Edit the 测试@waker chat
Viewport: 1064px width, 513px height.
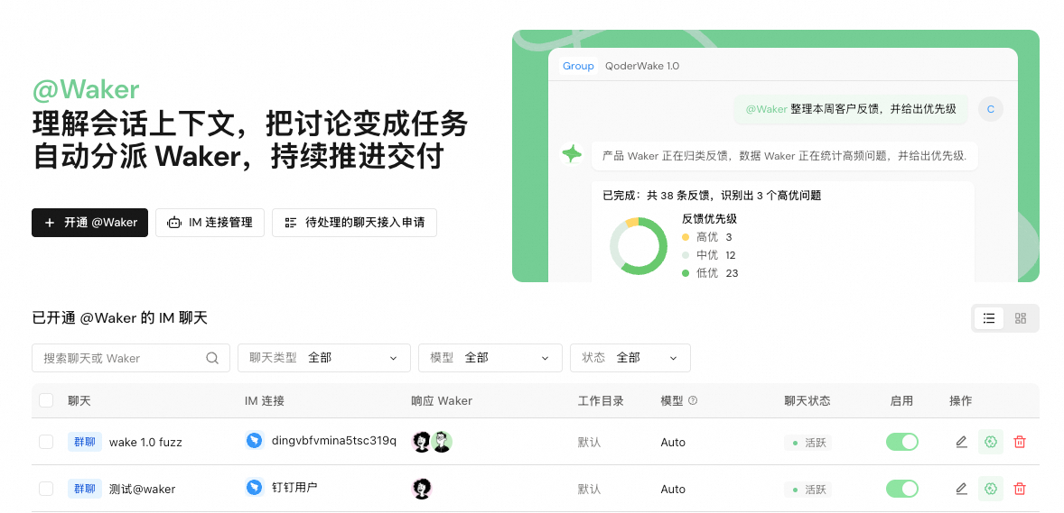click(x=961, y=489)
